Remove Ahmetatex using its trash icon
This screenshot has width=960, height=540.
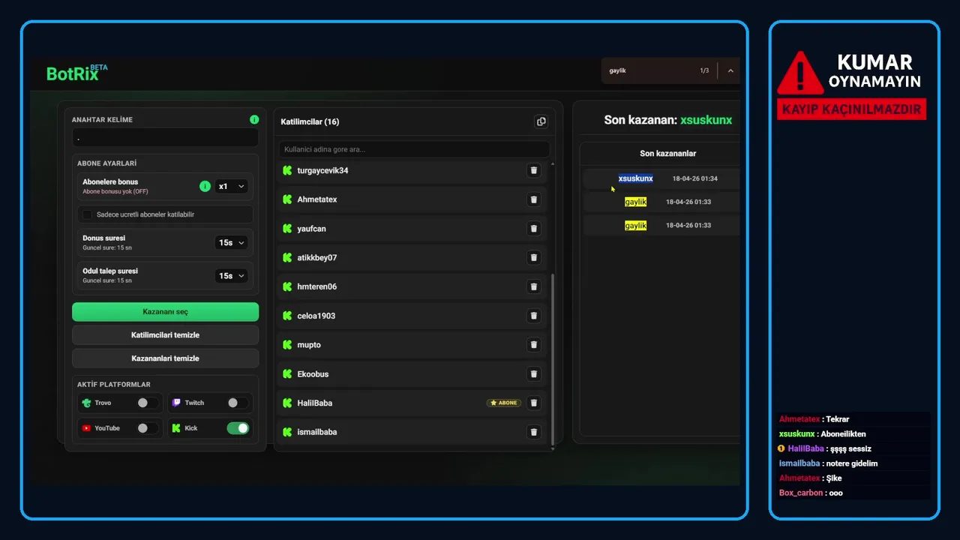(x=533, y=199)
